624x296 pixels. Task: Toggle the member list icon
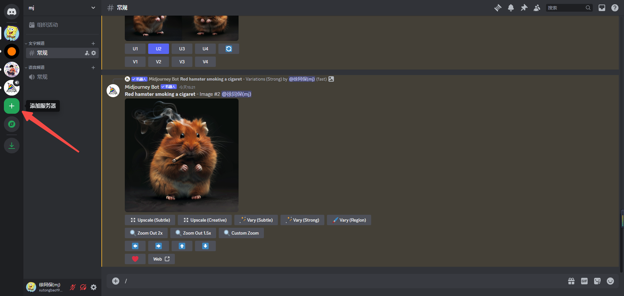pos(537,8)
